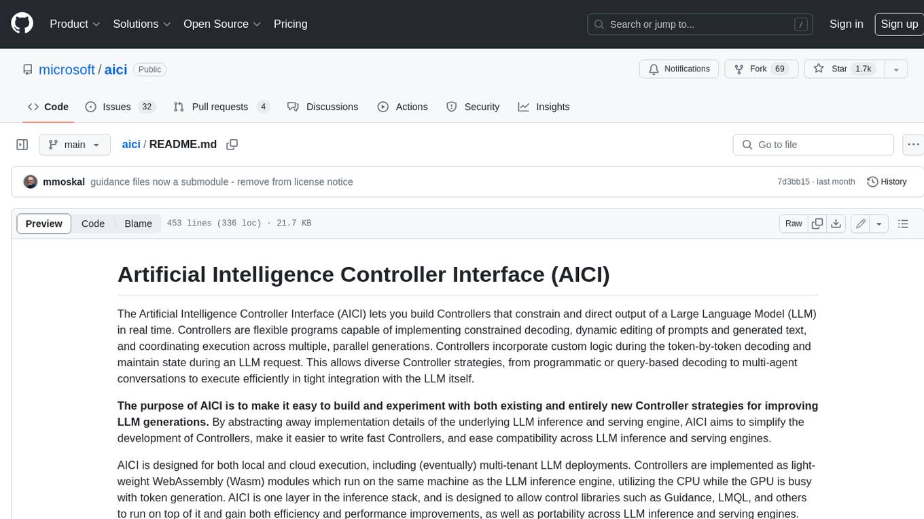Click the star count 1.7k
The width and height of the screenshot is (924, 519).
tap(863, 69)
